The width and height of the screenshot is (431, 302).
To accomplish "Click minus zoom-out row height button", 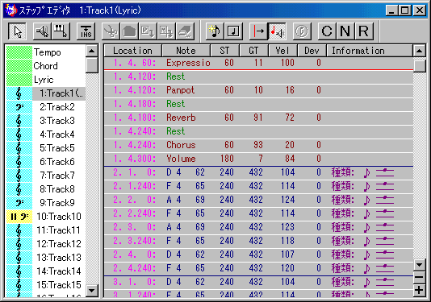I will [x=420, y=277].
